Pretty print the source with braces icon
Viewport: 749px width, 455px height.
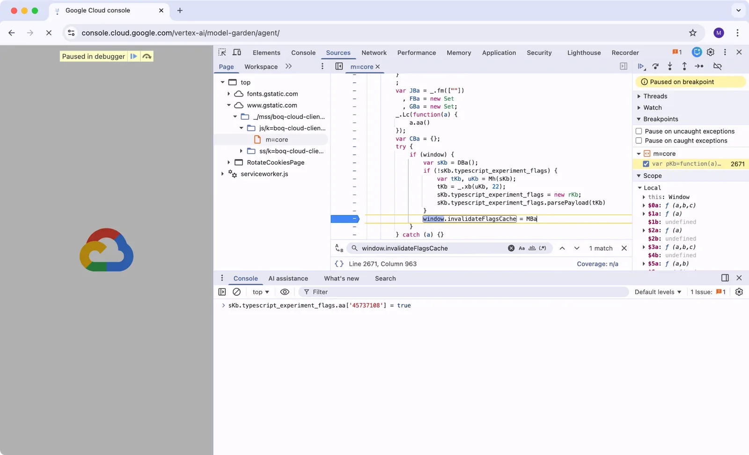339,264
